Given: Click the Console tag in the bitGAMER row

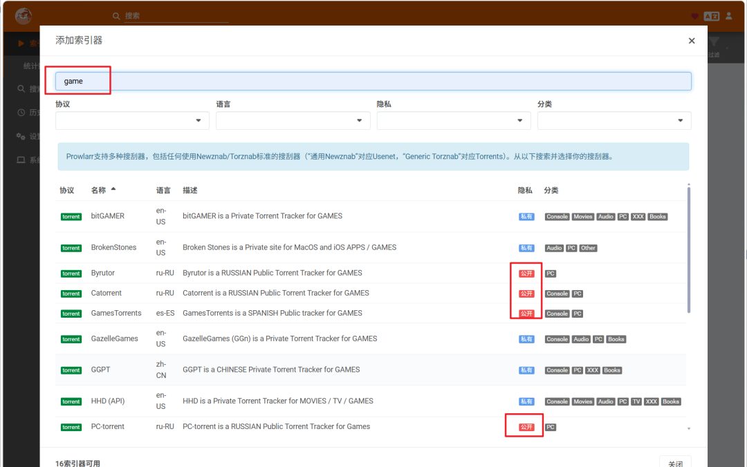Looking at the screenshot, I should click(x=557, y=217).
